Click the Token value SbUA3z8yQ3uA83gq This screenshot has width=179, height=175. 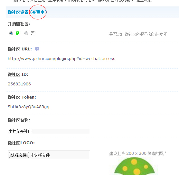coord(28,107)
